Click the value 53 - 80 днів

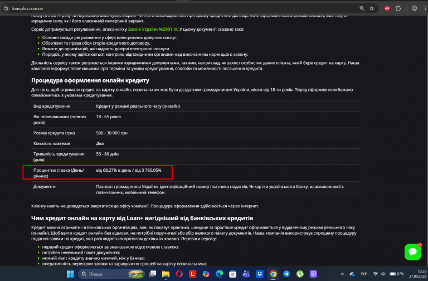pyautogui.click(x=107, y=154)
